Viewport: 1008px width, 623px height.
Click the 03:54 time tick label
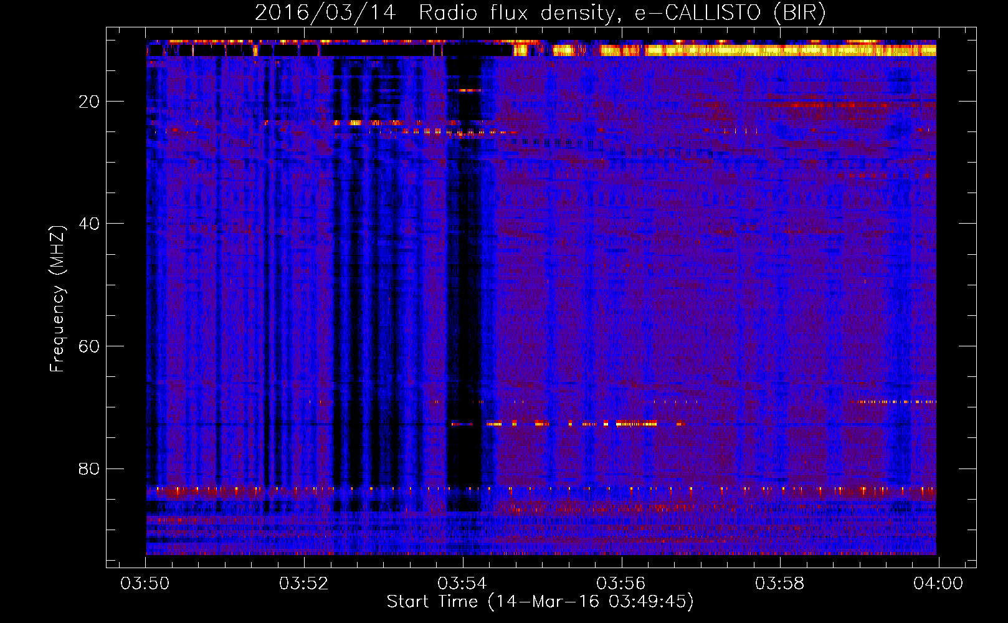tap(463, 584)
